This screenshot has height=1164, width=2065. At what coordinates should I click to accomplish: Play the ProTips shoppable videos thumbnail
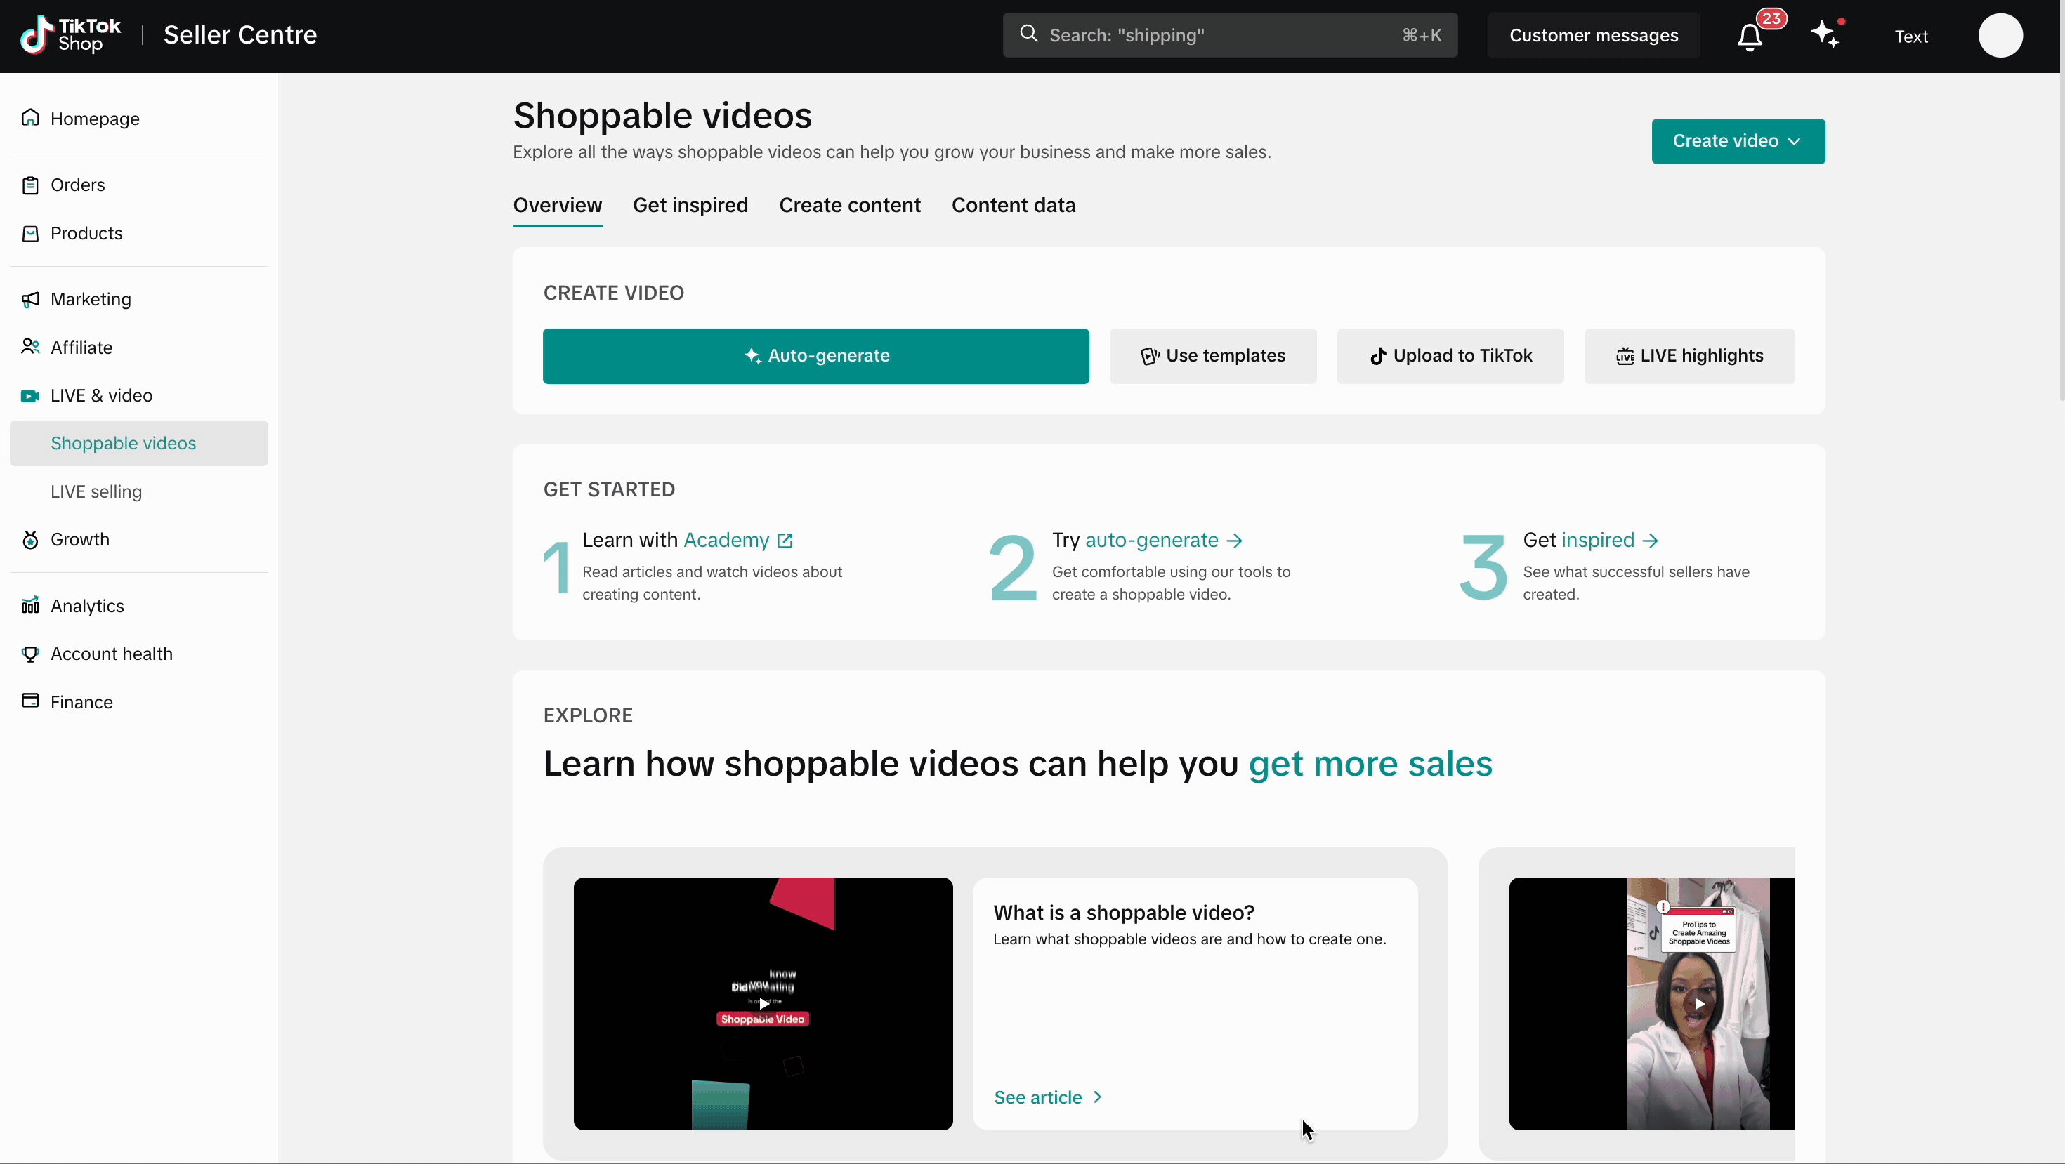[1651, 1004]
